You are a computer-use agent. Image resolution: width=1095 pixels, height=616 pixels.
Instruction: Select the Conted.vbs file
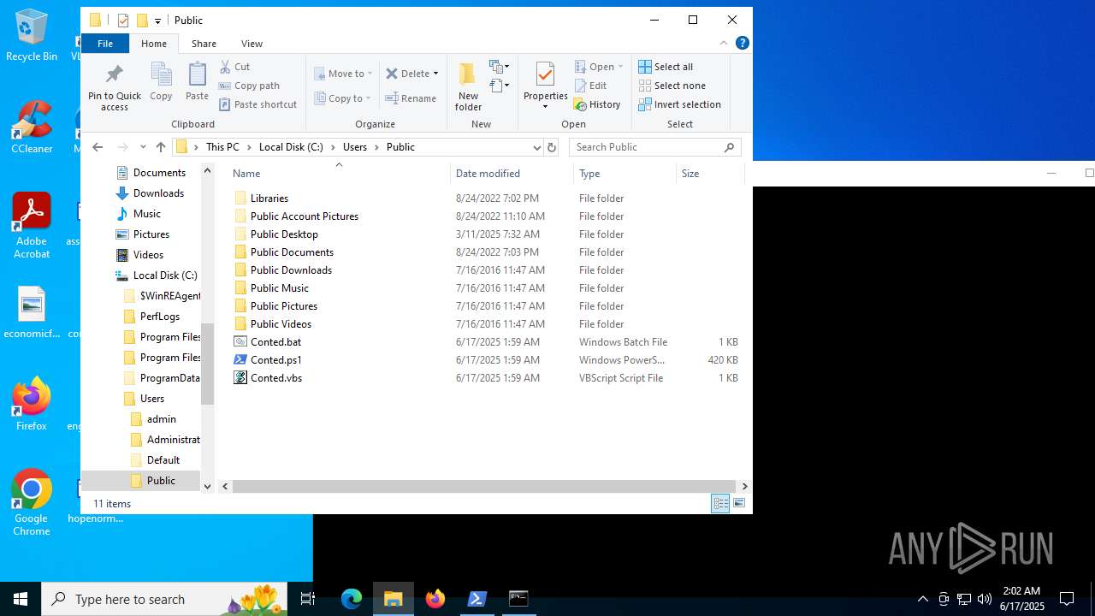[275, 378]
